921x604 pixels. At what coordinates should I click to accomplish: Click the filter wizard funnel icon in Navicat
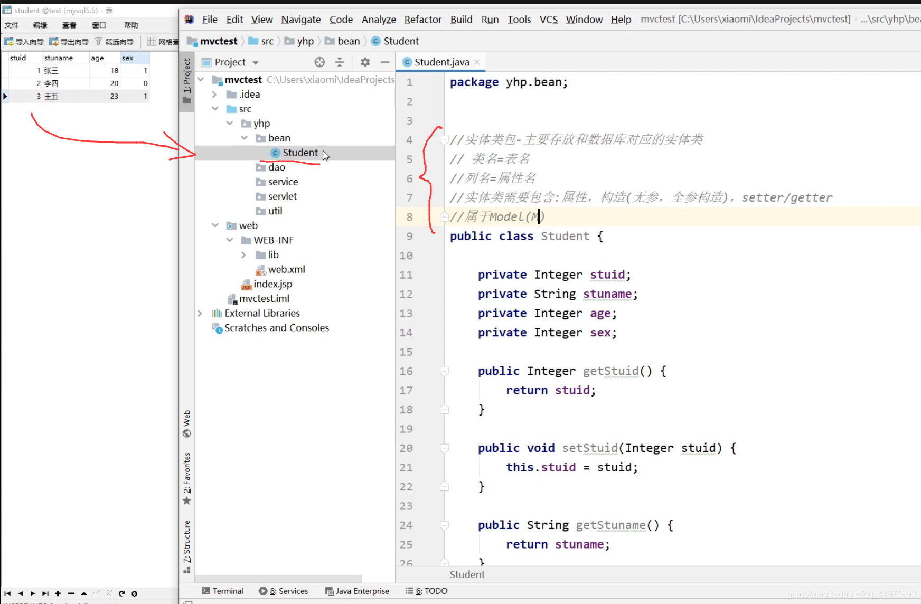pos(98,41)
